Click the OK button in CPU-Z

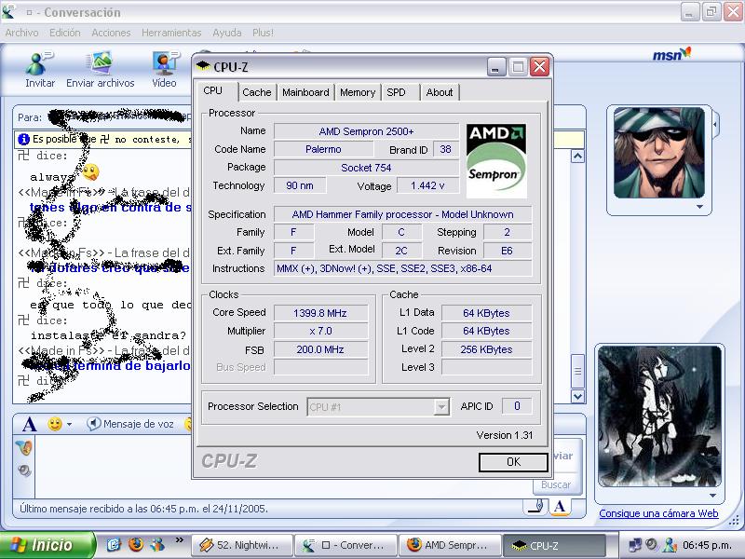pyautogui.click(x=513, y=461)
